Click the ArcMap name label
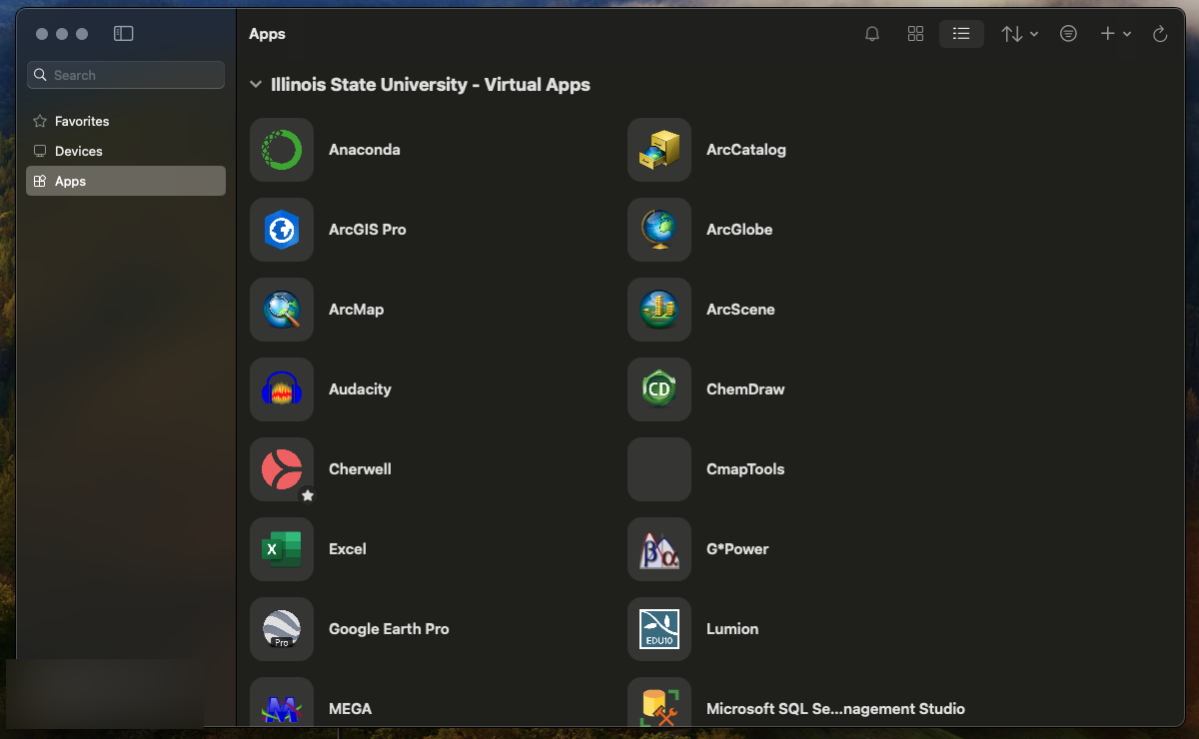 pyautogui.click(x=357, y=310)
